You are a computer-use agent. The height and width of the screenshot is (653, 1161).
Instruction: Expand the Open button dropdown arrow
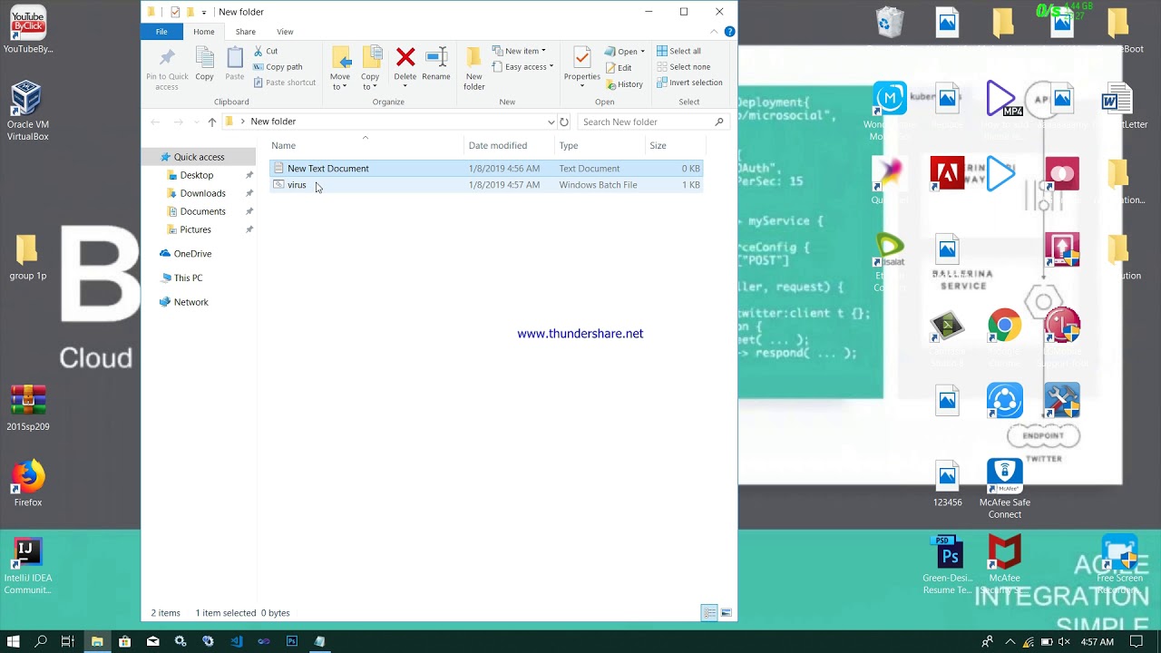tap(642, 52)
